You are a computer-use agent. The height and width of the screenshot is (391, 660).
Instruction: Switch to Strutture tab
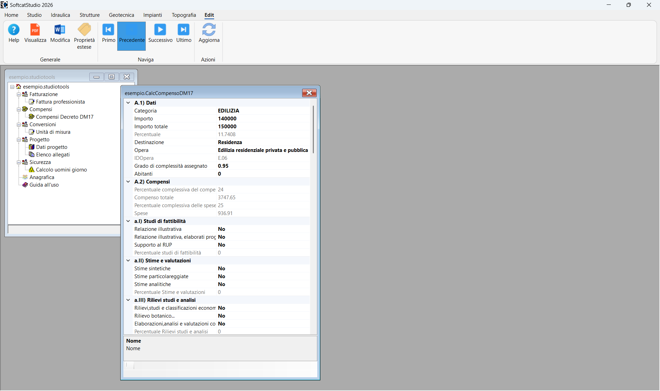90,15
